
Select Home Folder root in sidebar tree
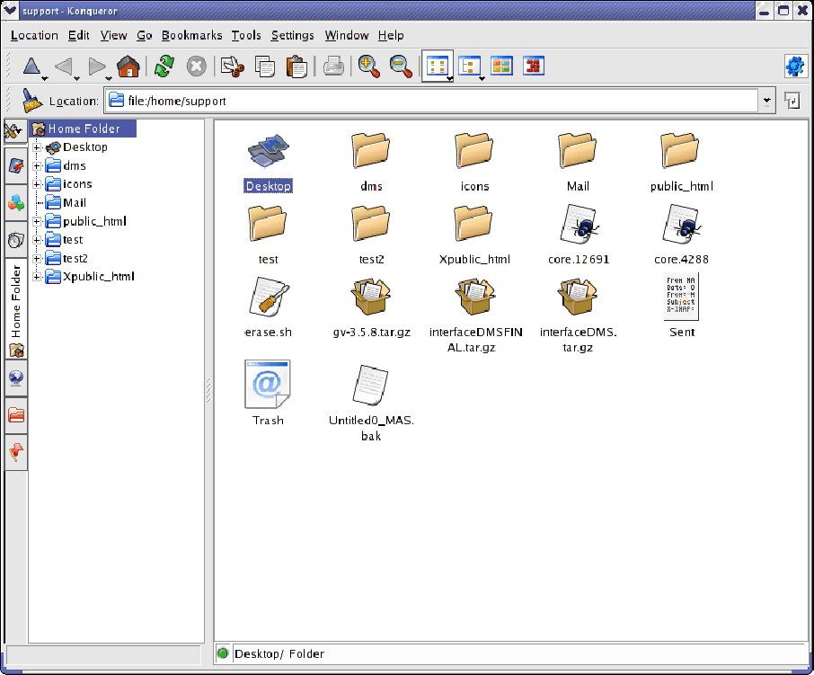[83, 129]
